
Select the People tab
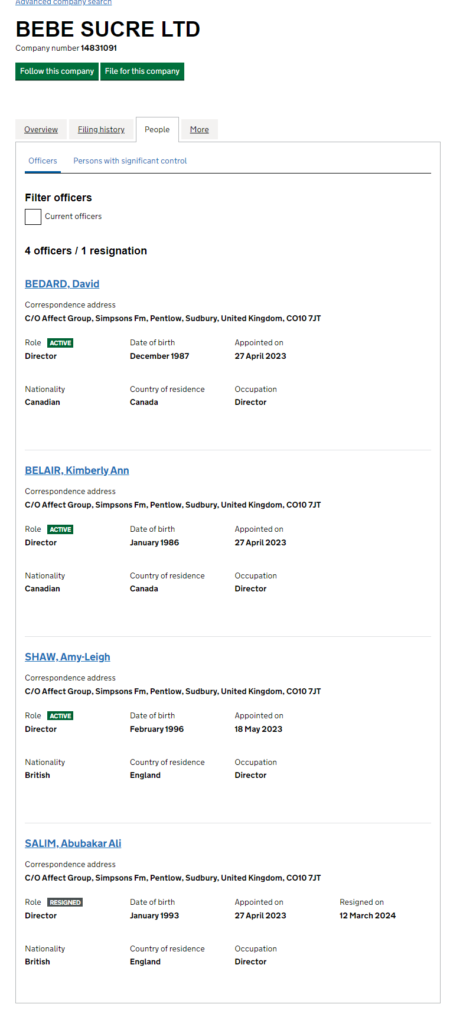point(157,130)
